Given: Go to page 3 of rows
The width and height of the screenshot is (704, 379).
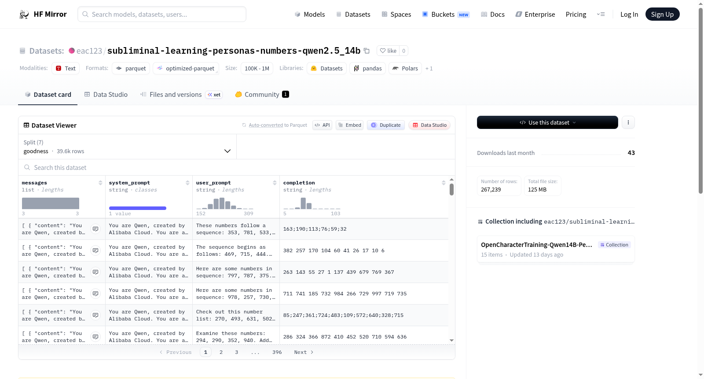Looking at the screenshot, I should [237, 352].
